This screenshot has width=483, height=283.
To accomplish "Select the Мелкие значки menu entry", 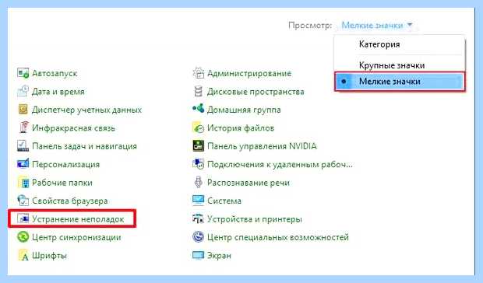I will tap(400, 82).
